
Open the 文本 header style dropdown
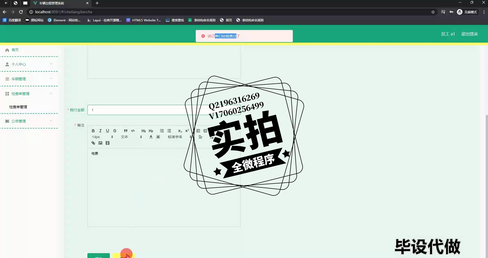pos(131,137)
